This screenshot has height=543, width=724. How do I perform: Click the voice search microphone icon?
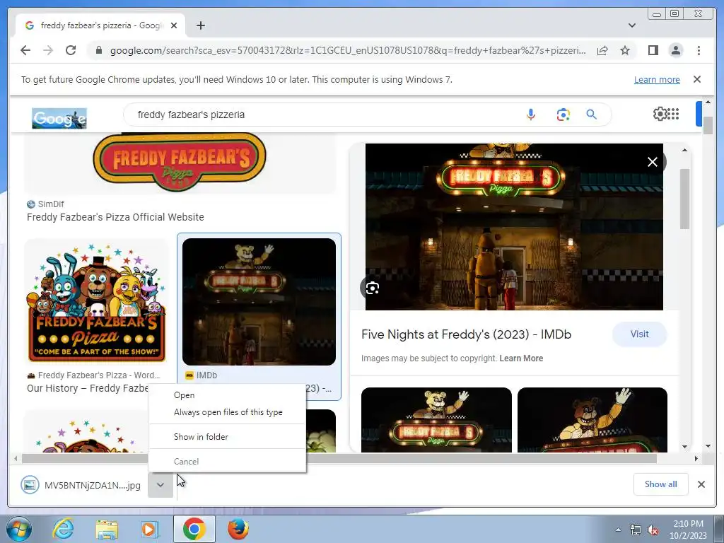click(530, 115)
